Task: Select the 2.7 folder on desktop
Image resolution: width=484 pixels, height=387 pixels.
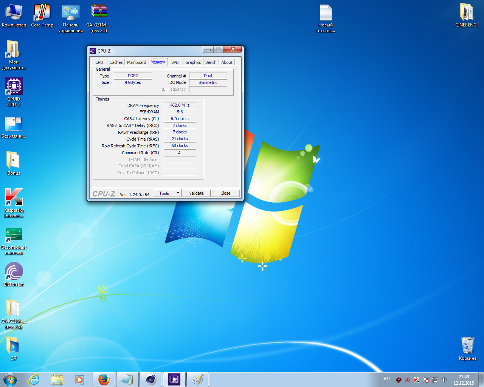Action: 14,348
